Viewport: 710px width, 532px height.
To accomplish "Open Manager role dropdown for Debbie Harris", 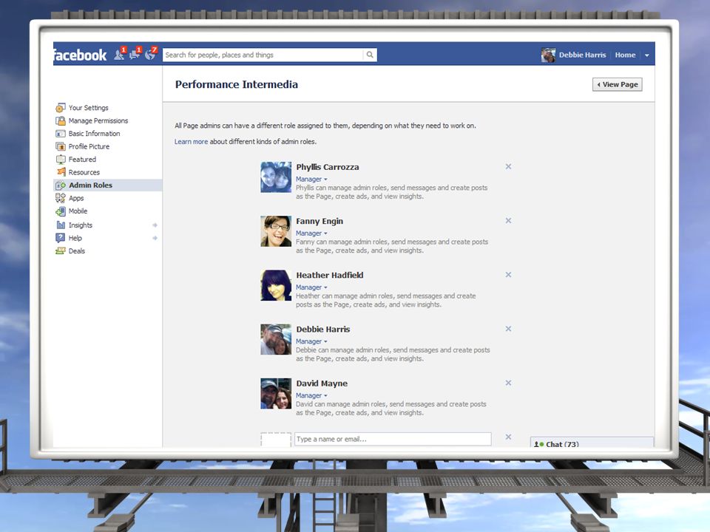I will click(311, 341).
